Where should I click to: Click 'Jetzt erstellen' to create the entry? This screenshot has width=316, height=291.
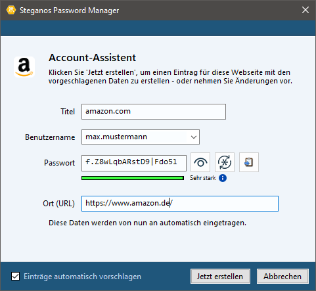pyautogui.click(x=220, y=277)
